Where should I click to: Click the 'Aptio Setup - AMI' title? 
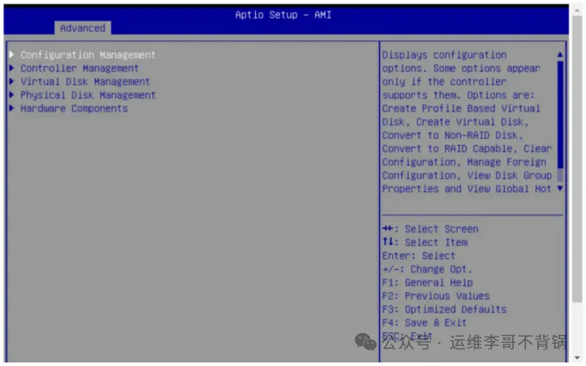click(284, 15)
